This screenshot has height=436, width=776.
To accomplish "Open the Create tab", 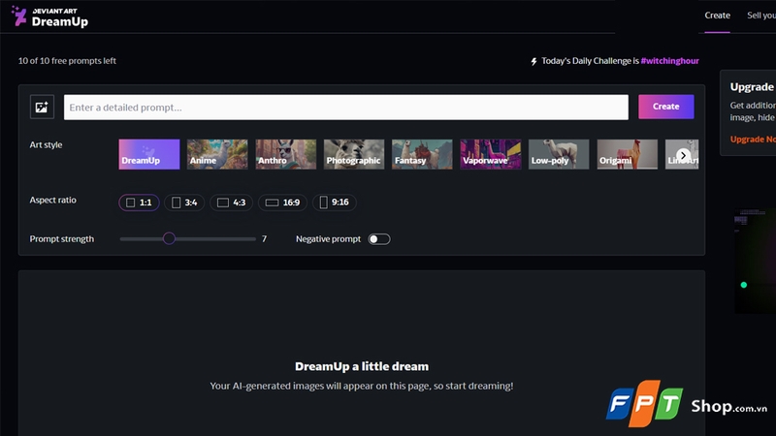I will pos(717,16).
